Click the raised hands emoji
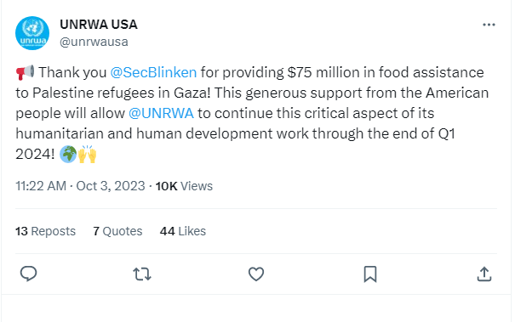 point(87,154)
